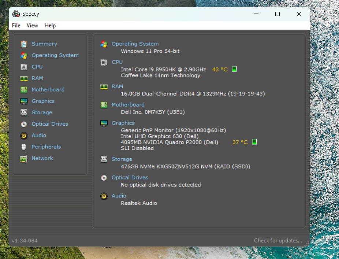
Task: Click the Dell Inc. 0M7K5Y motherboard text
Action: coord(153,112)
